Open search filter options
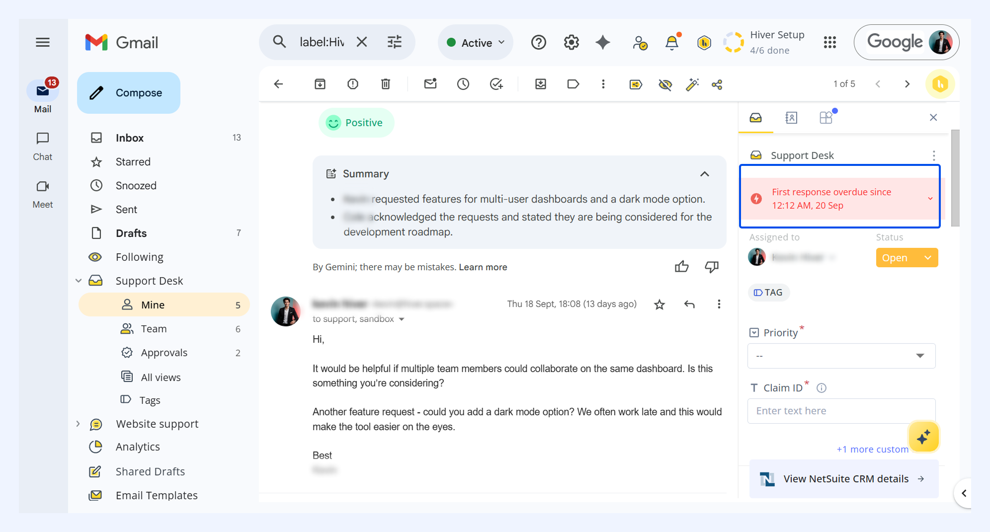Viewport: 990px width, 532px height. (395, 42)
